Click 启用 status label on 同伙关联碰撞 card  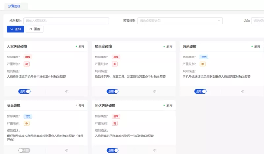169,105
